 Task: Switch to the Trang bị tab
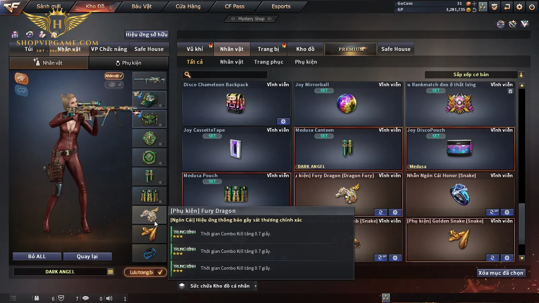click(x=268, y=49)
